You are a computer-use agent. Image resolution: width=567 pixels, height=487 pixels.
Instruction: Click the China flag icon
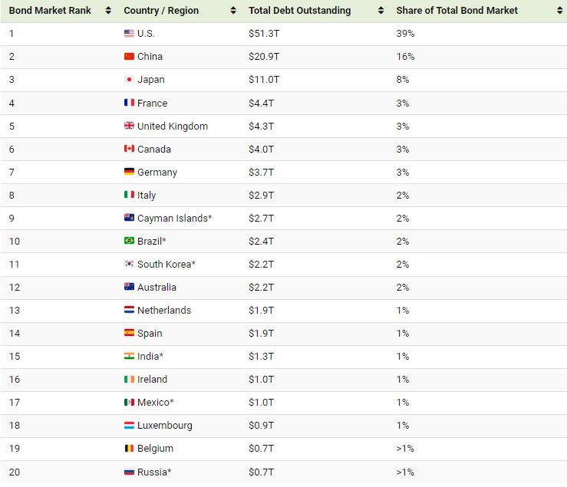pyautogui.click(x=129, y=57)
